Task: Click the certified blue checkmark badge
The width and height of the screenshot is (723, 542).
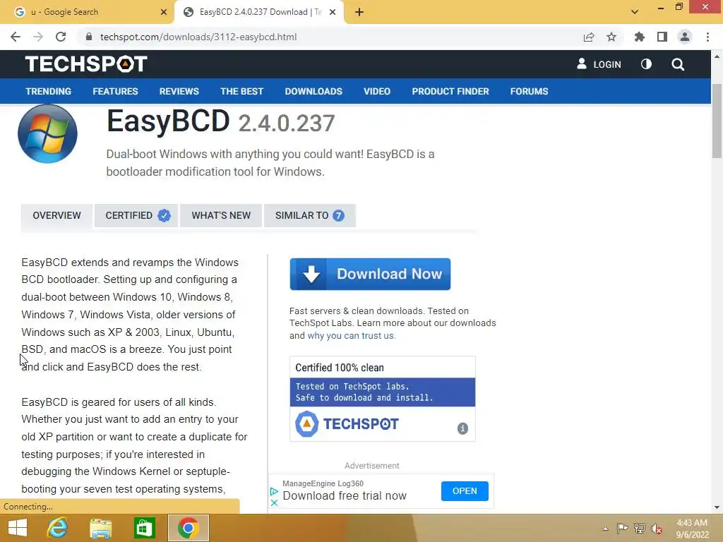Action: 164,215
